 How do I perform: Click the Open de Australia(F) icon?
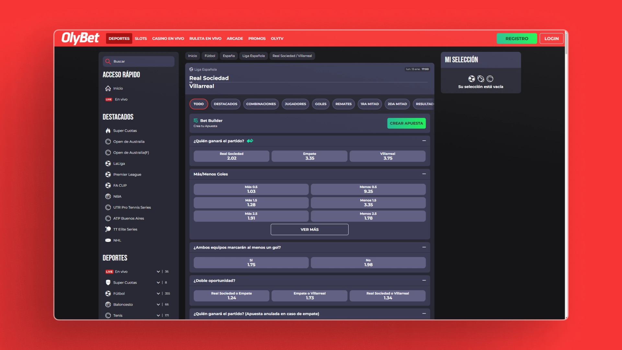[108, 153]
